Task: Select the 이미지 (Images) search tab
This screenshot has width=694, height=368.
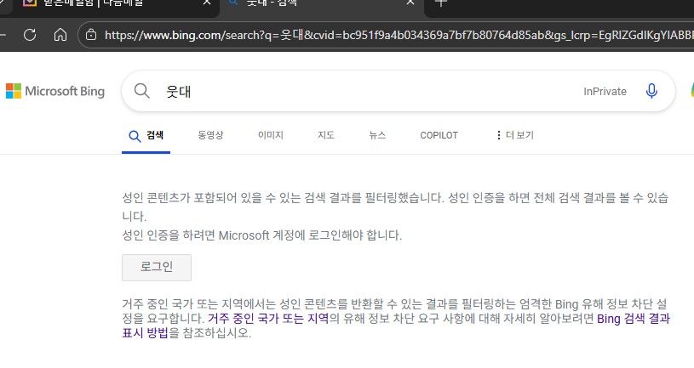Action: pos(270,135)
